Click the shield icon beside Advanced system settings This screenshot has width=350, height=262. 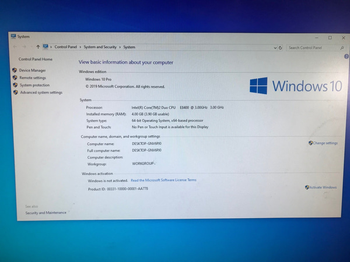[16, 93]
